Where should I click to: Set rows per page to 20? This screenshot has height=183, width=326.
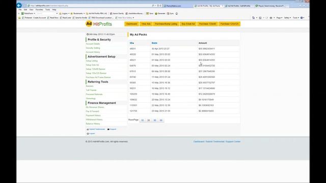148,120
